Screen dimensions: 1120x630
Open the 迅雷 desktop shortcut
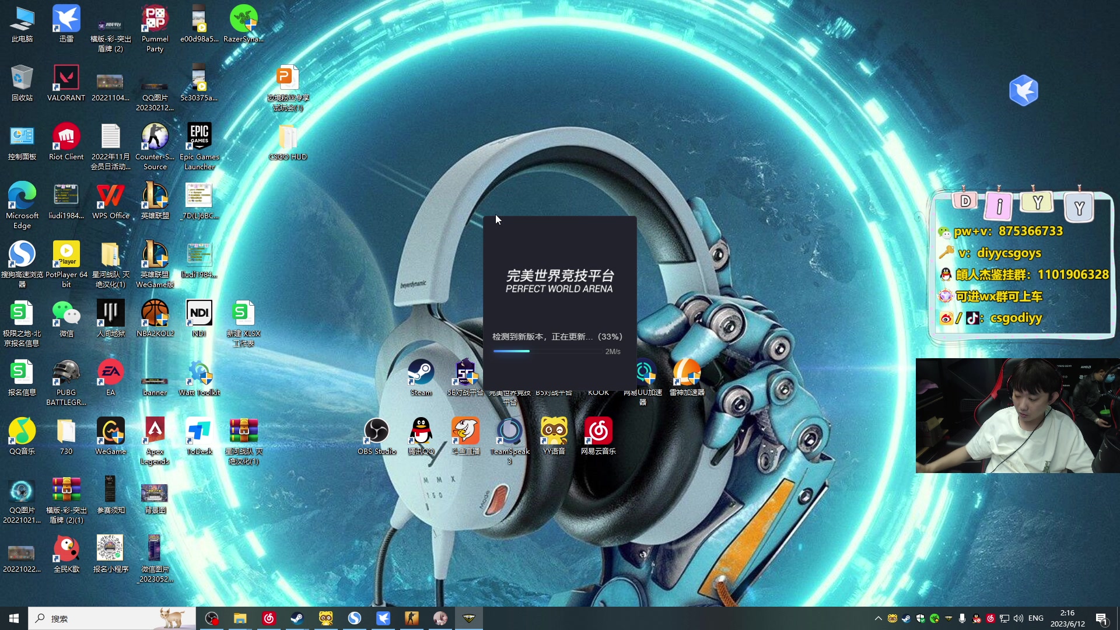66,24
